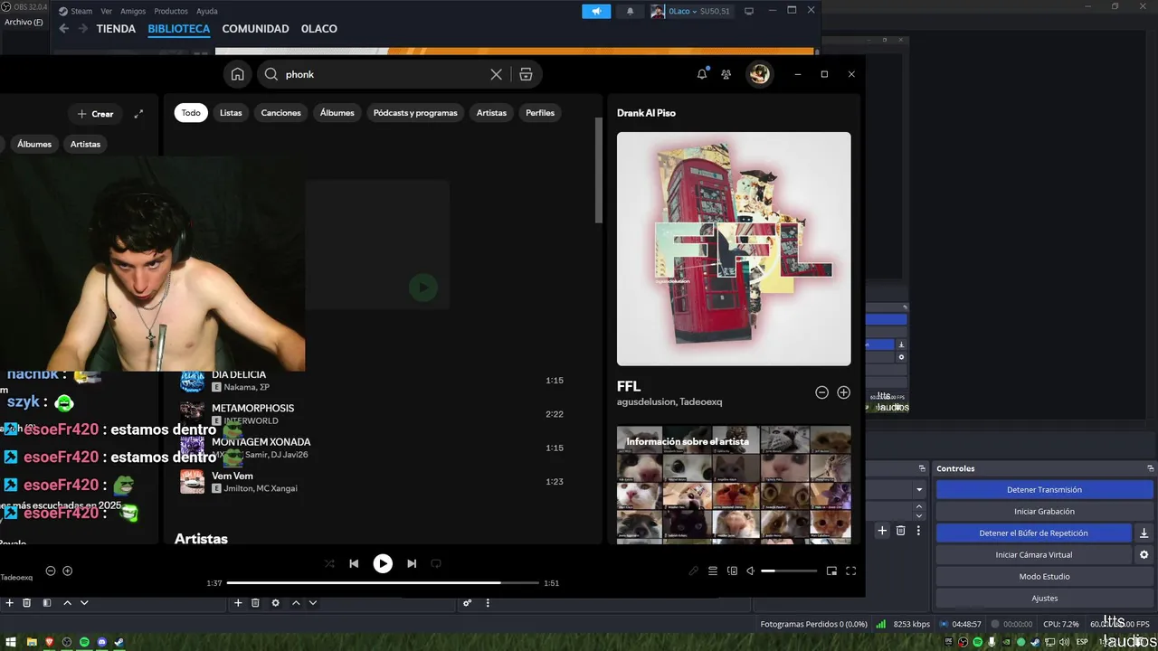Pop out the Controles dock
The height and width of the screenshot is (651, 1158).
point(1151,468)
